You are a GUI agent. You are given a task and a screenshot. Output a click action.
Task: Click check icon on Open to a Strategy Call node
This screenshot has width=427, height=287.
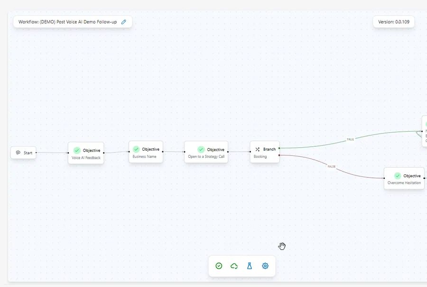201,149
